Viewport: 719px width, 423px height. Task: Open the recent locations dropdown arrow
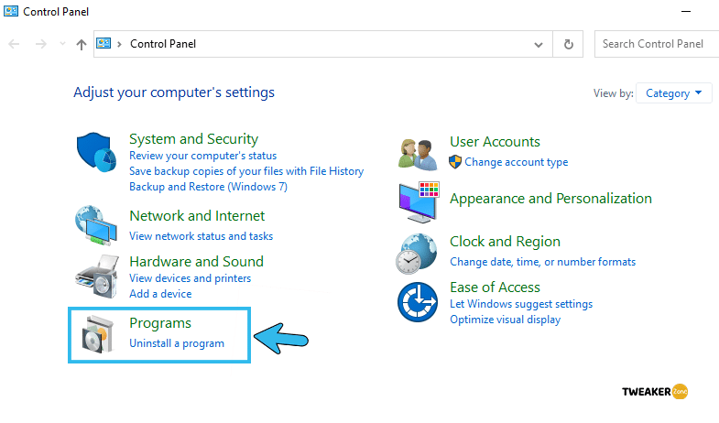(62, 44)
